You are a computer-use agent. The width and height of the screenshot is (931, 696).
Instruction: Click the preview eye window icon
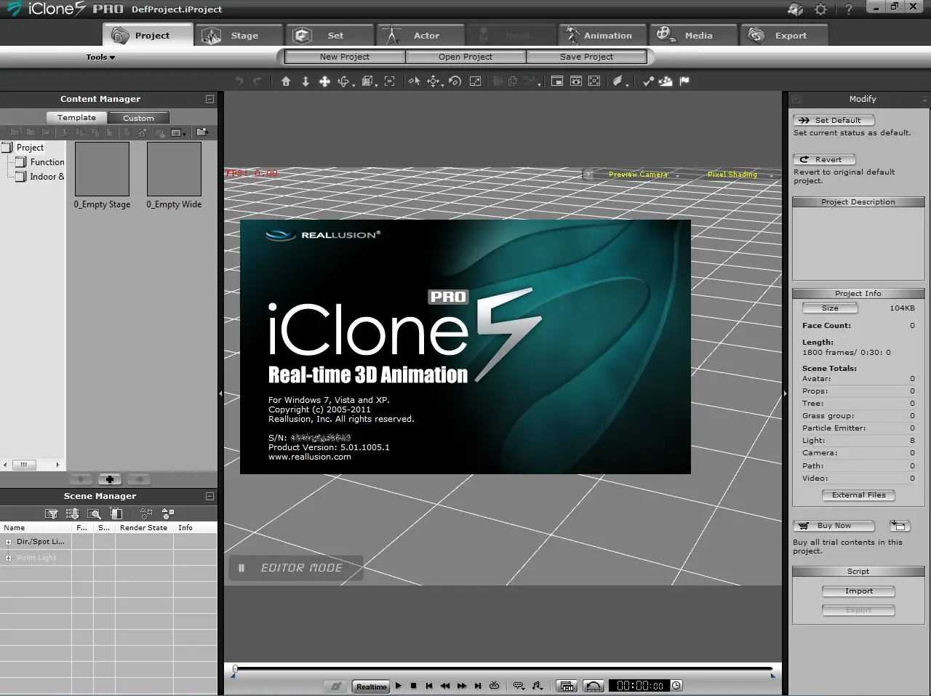[x=576, y=81]
